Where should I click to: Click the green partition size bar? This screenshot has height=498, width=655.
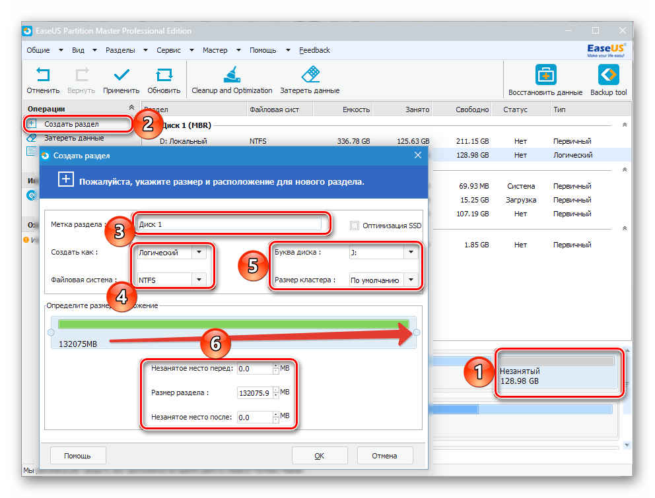click(x=234, y=325)
